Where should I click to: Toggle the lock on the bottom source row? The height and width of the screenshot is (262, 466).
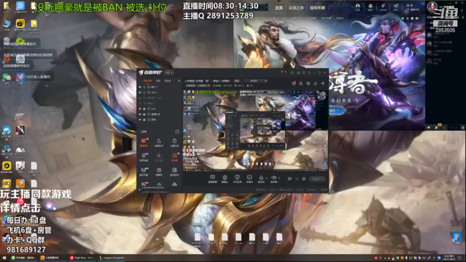144,120
